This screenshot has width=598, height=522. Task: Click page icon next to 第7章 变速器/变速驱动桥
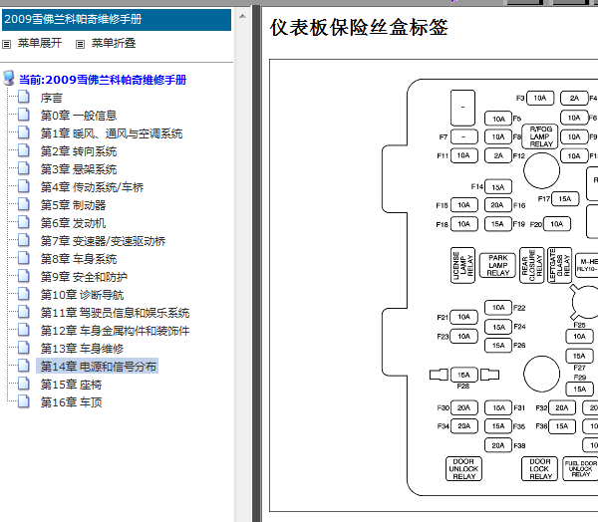click(24, 240)
